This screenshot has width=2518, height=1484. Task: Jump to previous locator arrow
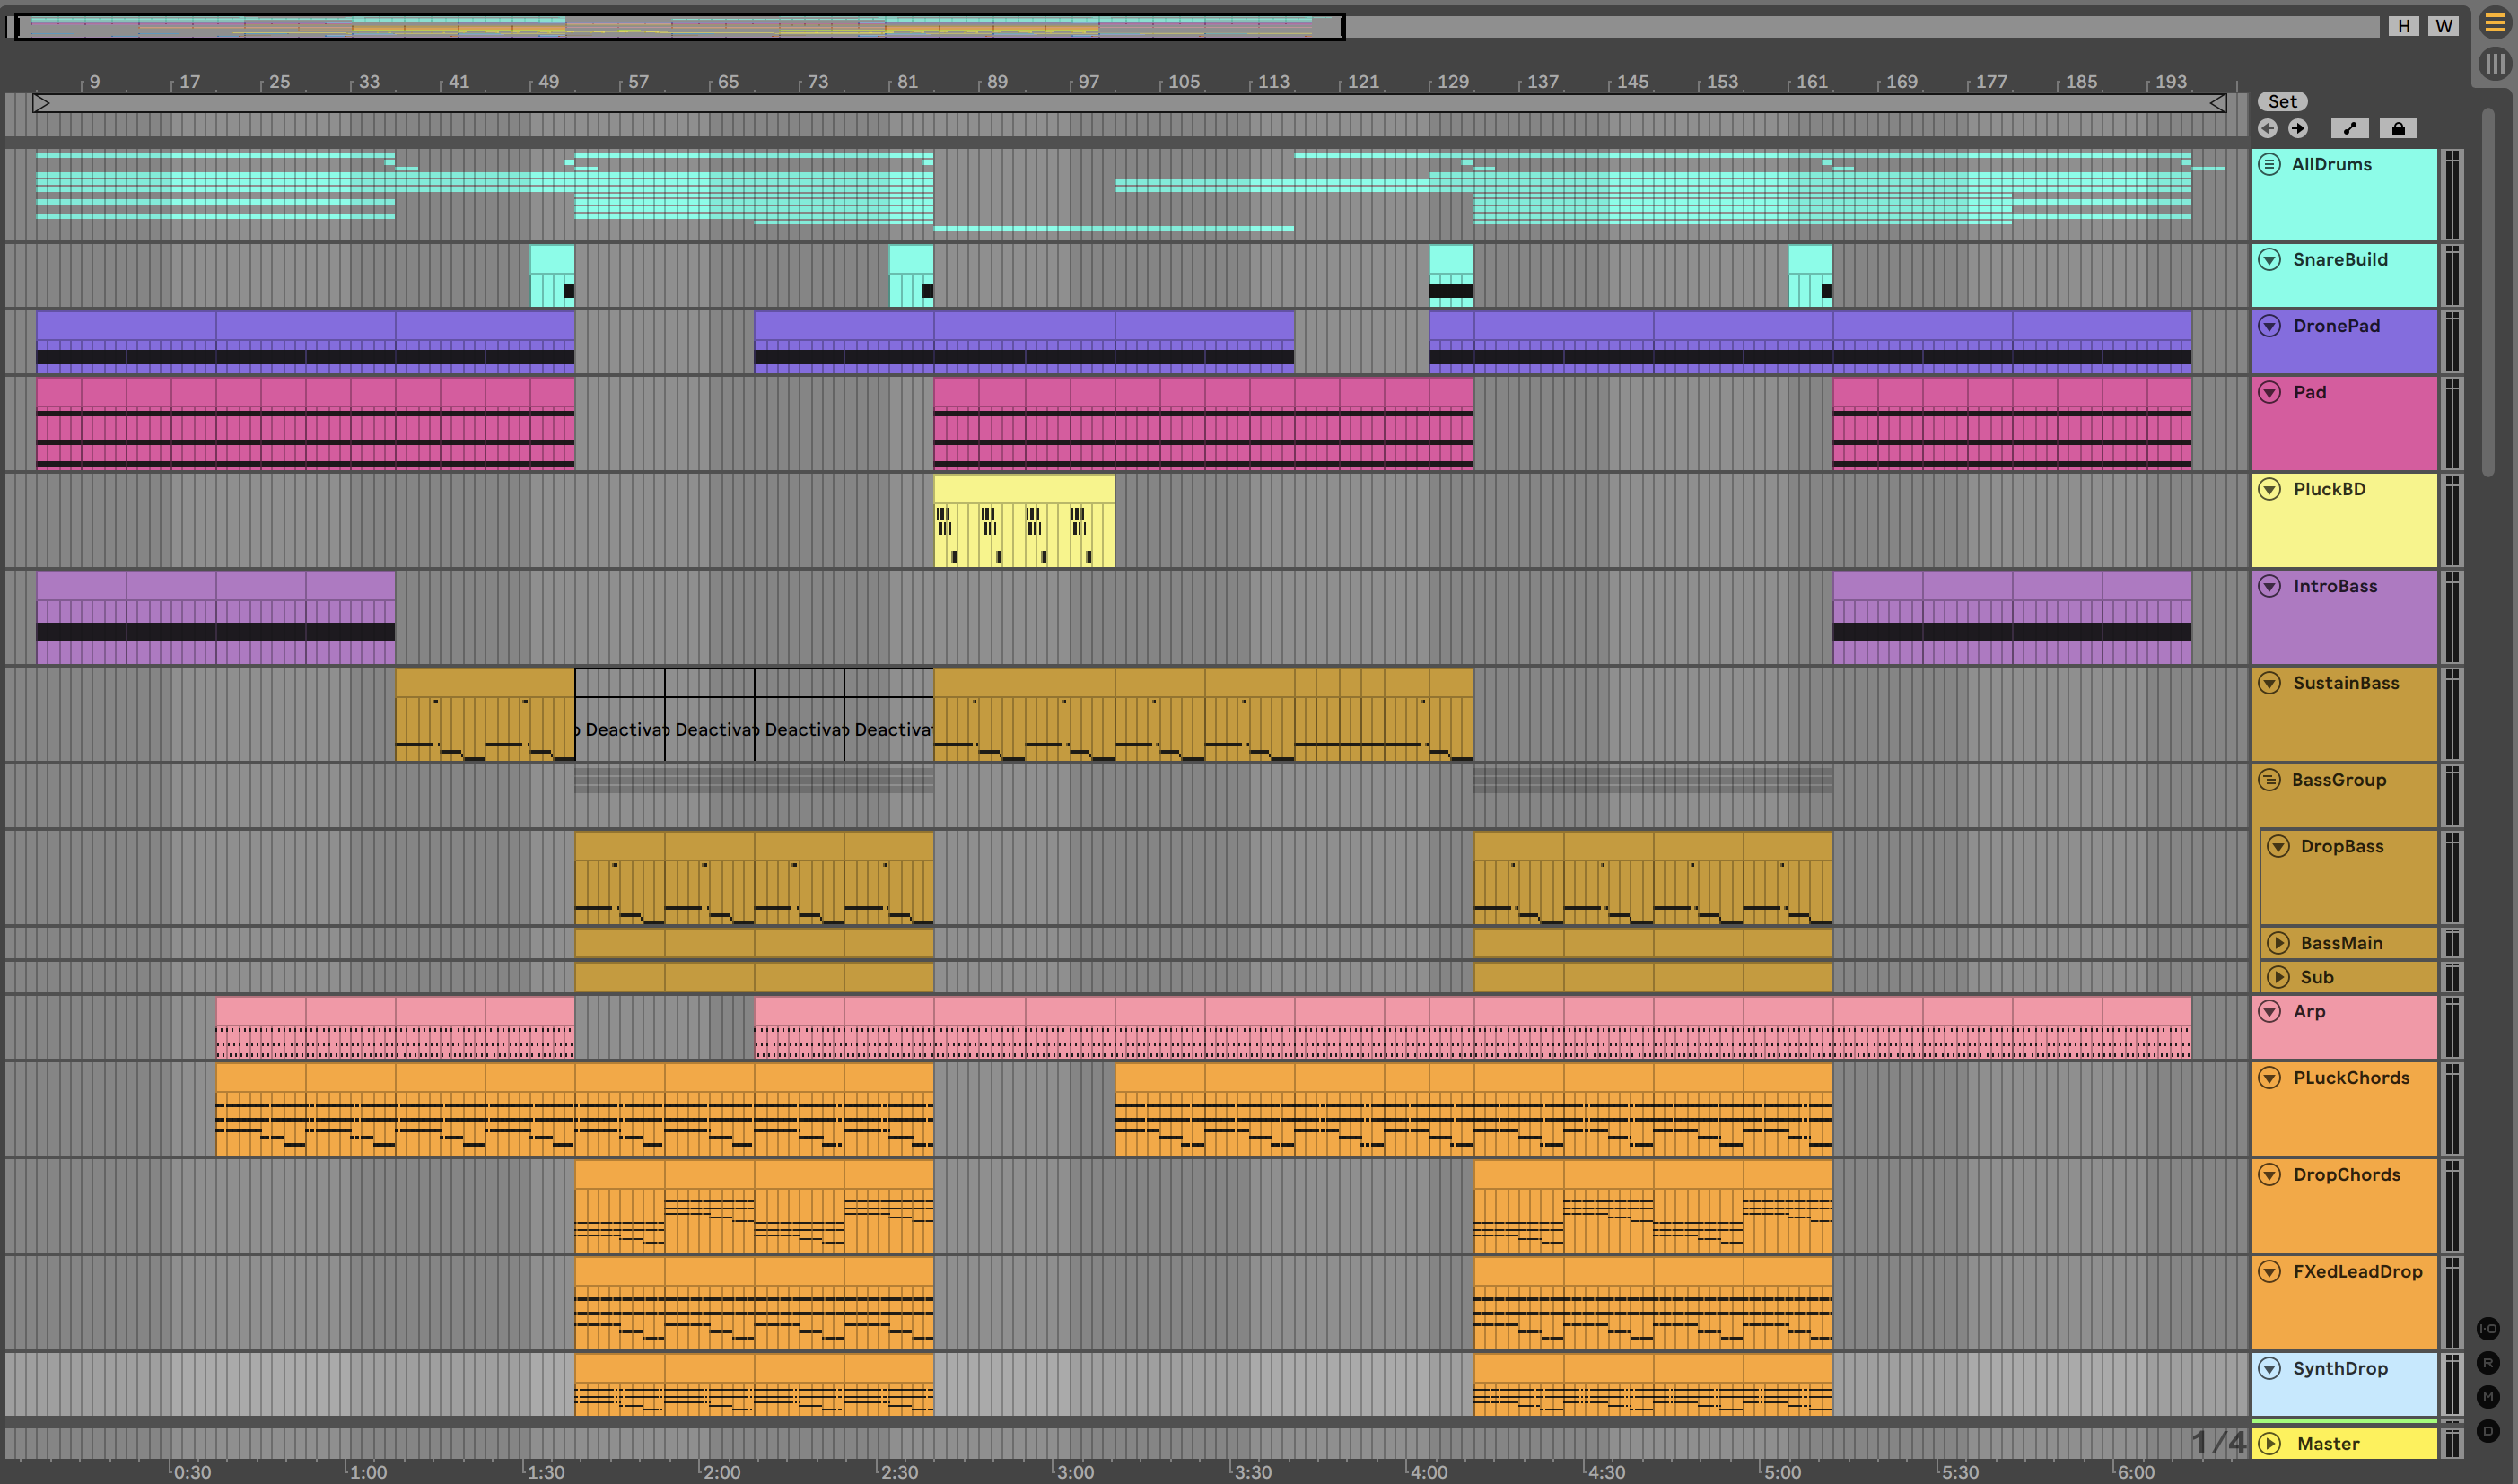pyautogui.click(x=2268, y=128)
